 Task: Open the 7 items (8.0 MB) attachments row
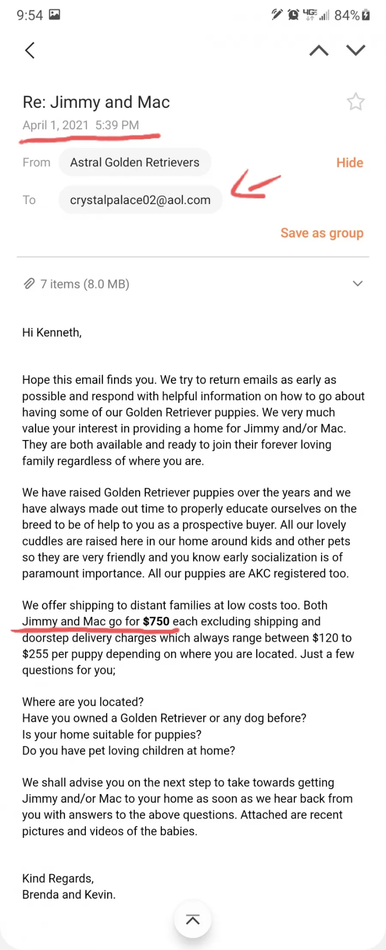tap(193, 284)
